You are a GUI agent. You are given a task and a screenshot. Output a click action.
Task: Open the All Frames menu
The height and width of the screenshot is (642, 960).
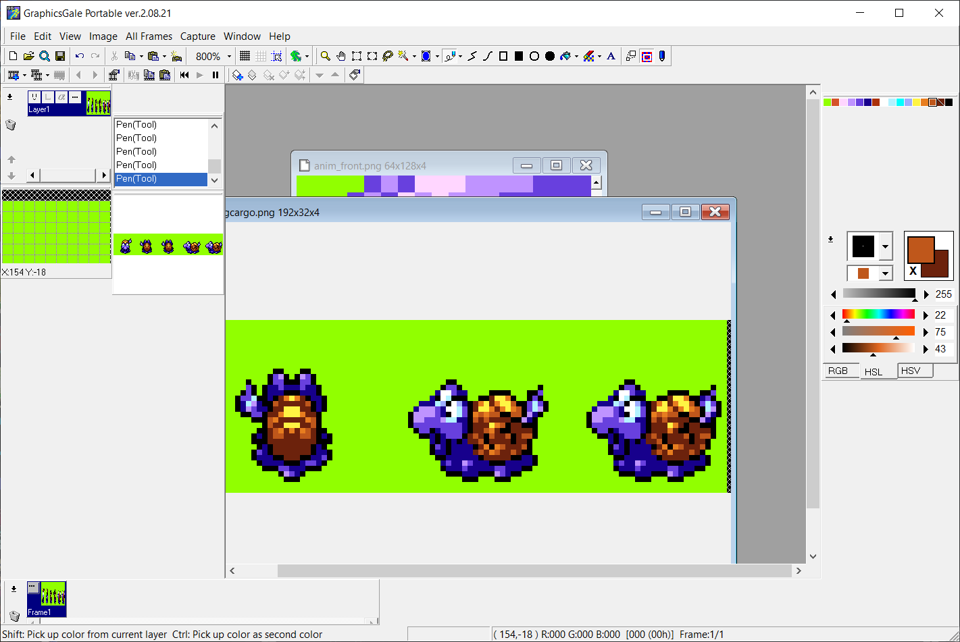[x=149, y=36]
